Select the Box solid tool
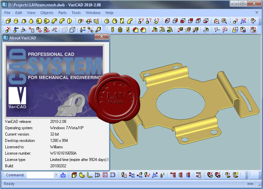Screen dimensions: 263x189 point(8,21)
